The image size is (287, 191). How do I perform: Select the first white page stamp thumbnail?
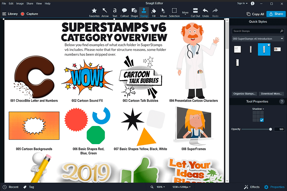237,49
